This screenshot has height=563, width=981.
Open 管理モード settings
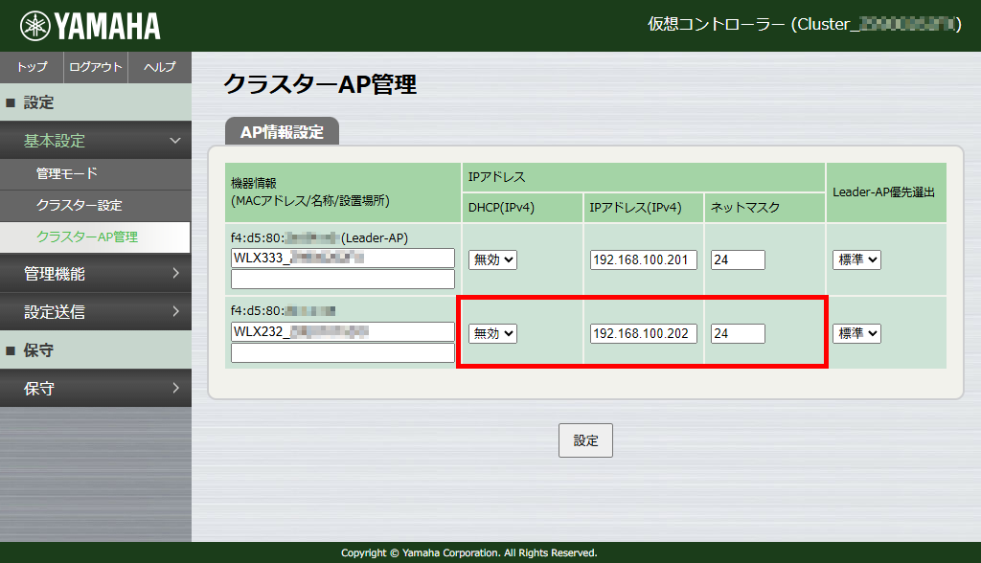(x=96, y=174)
